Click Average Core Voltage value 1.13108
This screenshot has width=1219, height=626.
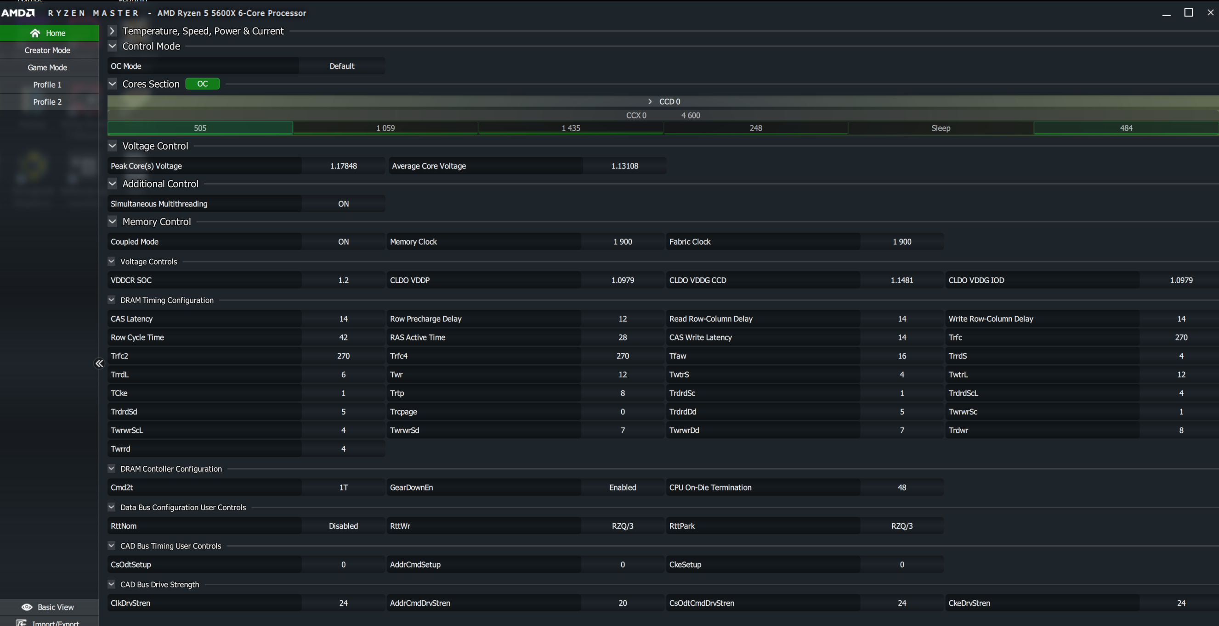click(x=624, y=166)
